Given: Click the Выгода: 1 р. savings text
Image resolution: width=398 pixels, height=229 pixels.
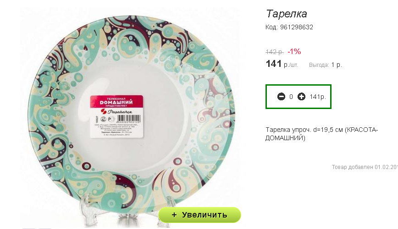Looking at the screenshot, I should [x=326, y=65].
